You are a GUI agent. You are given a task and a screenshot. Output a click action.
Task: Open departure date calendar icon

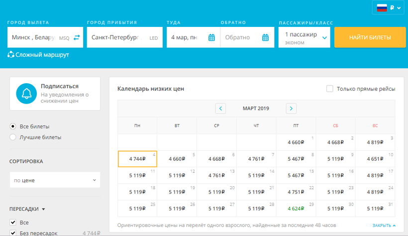(211, 37)
